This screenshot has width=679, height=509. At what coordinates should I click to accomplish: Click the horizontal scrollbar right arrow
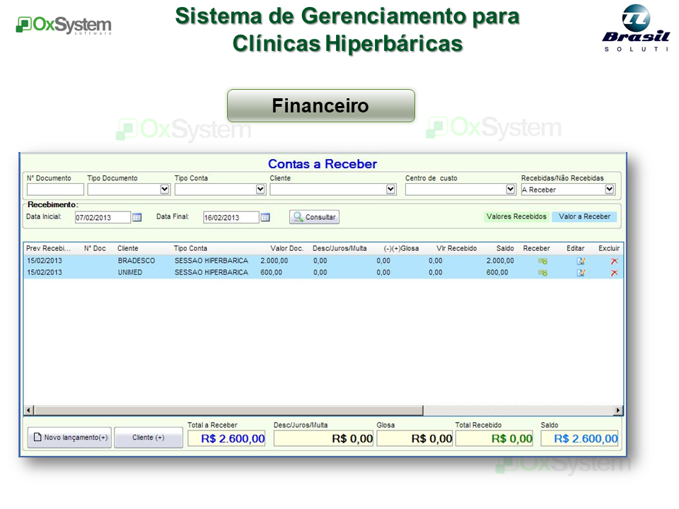(618, 410)
